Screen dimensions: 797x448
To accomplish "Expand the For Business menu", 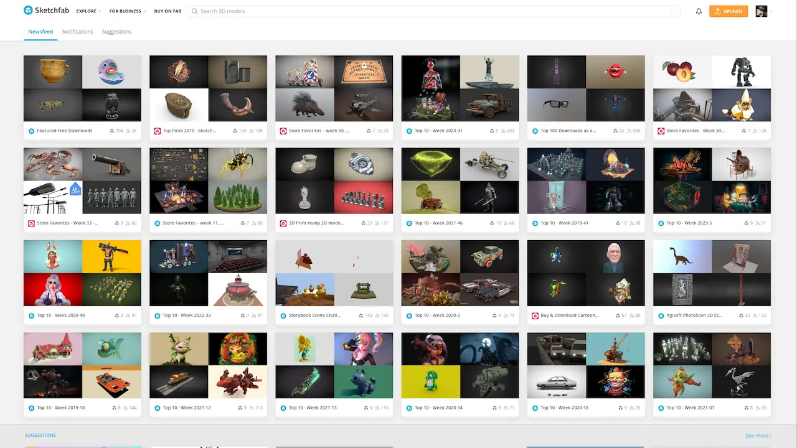I will 128,11.
